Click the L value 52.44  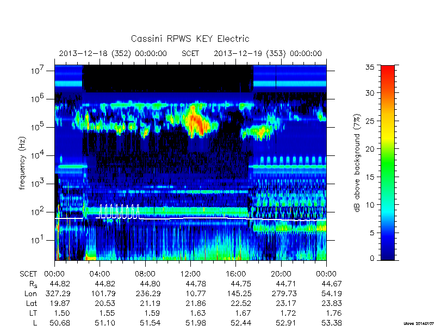pyautogui.click(x=241, y=323)
